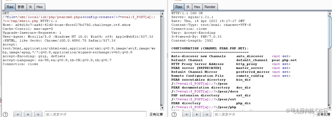Click the Accept-Encoding: gzip, deflate line
Image resolution: width=332 pixels, height=117 pixels.
[34, 56]
